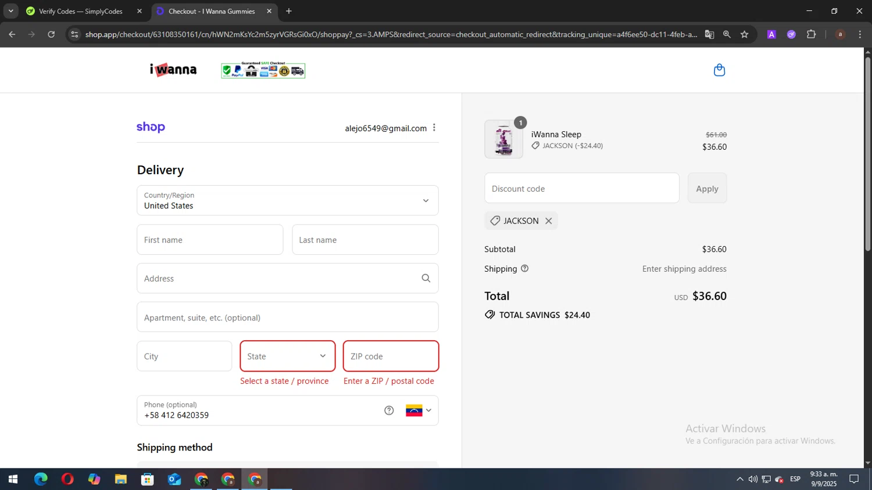The width and height of the screenshot is (872, 490).
Task: View site information icon in address bar
Action: tap(74, 34)
